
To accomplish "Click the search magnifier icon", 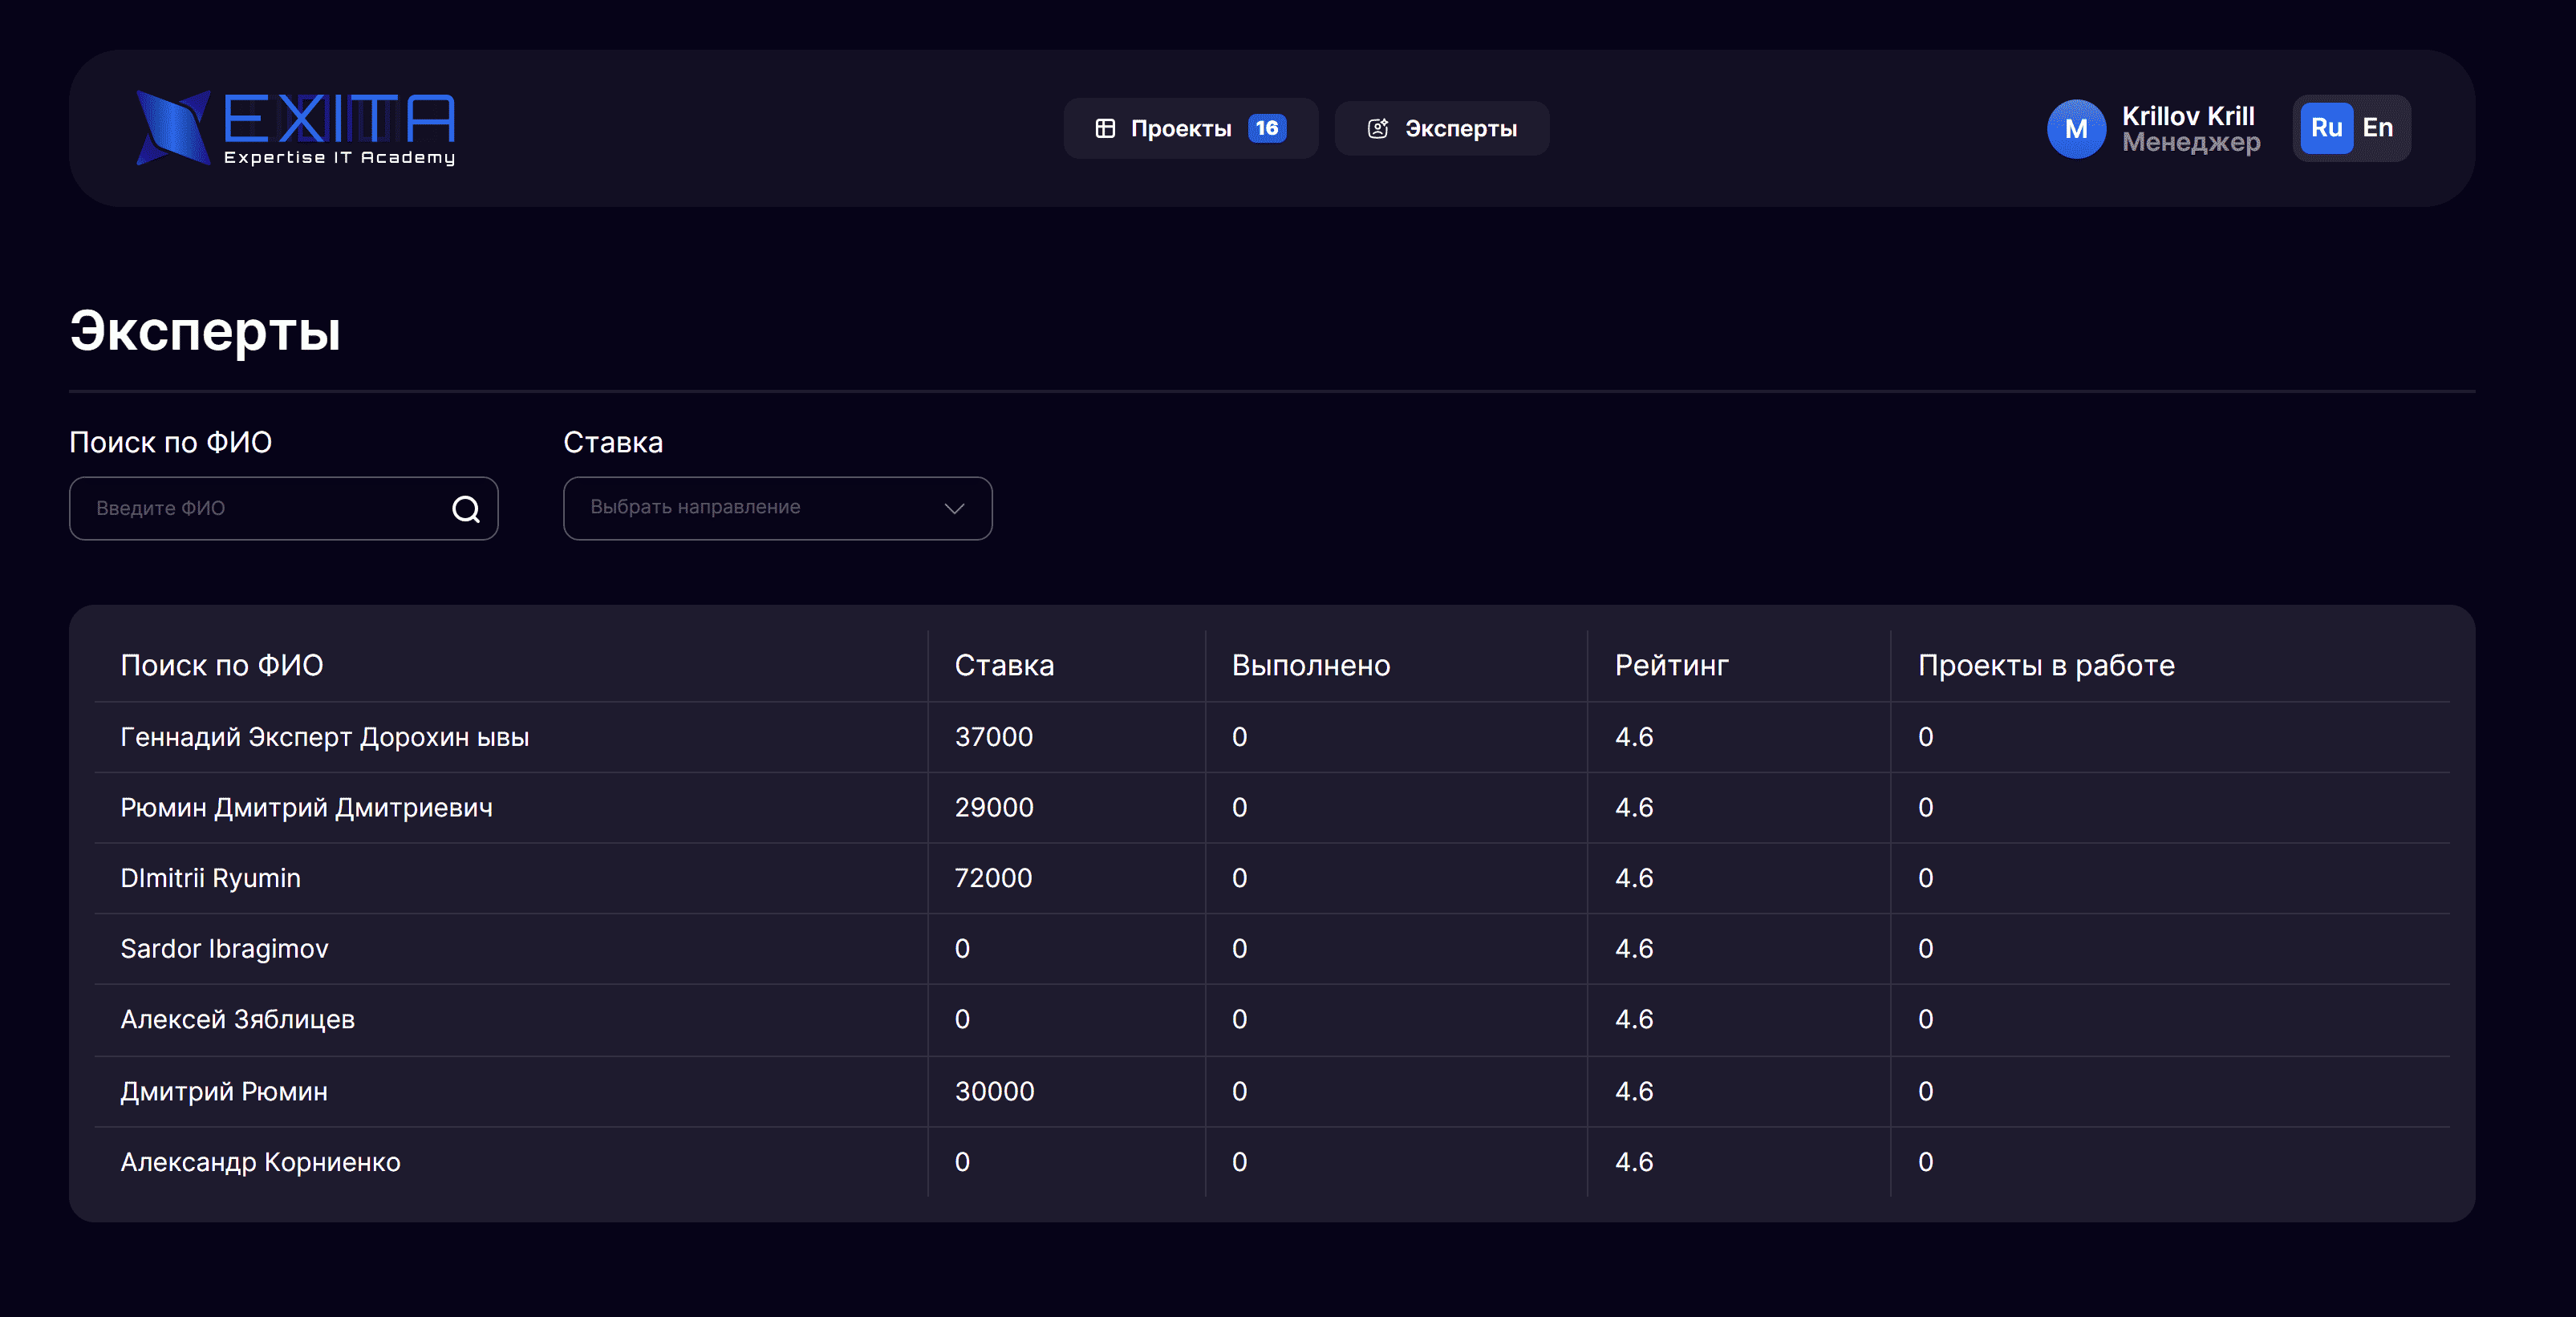I will (x=465, y=509).
